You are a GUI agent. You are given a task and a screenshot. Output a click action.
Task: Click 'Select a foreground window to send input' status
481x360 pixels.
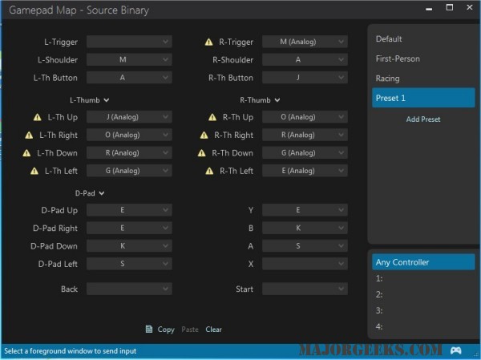(71, 351)
